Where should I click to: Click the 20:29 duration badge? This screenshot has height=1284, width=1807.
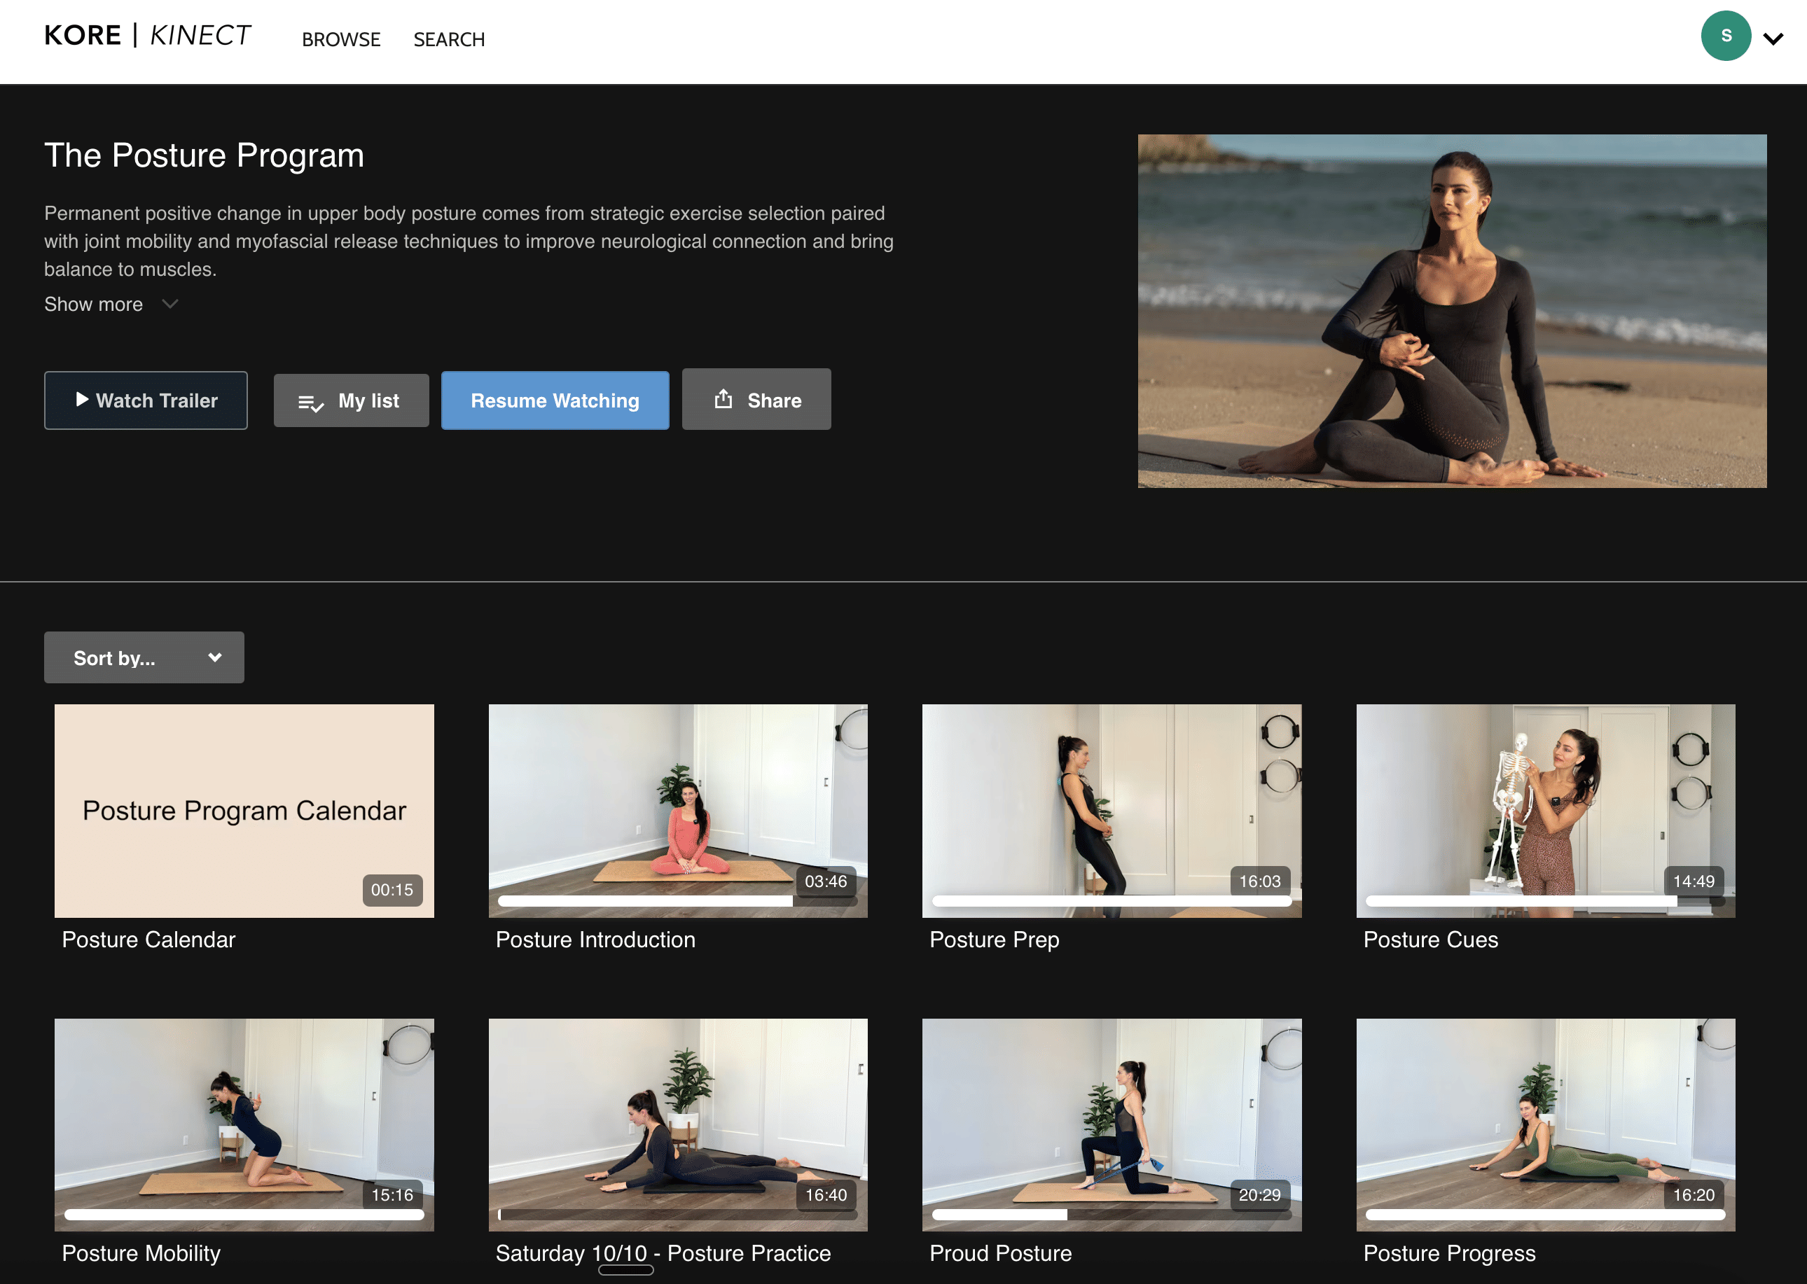click(x=1260, y=1194)
